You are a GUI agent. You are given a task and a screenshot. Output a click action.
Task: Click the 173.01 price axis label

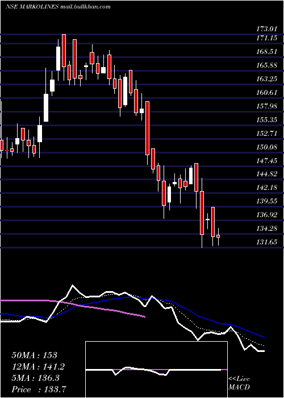click(266, 28)
